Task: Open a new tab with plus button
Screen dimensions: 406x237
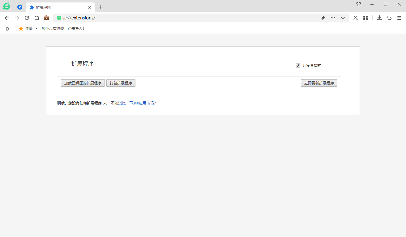Action: (101, 7)
